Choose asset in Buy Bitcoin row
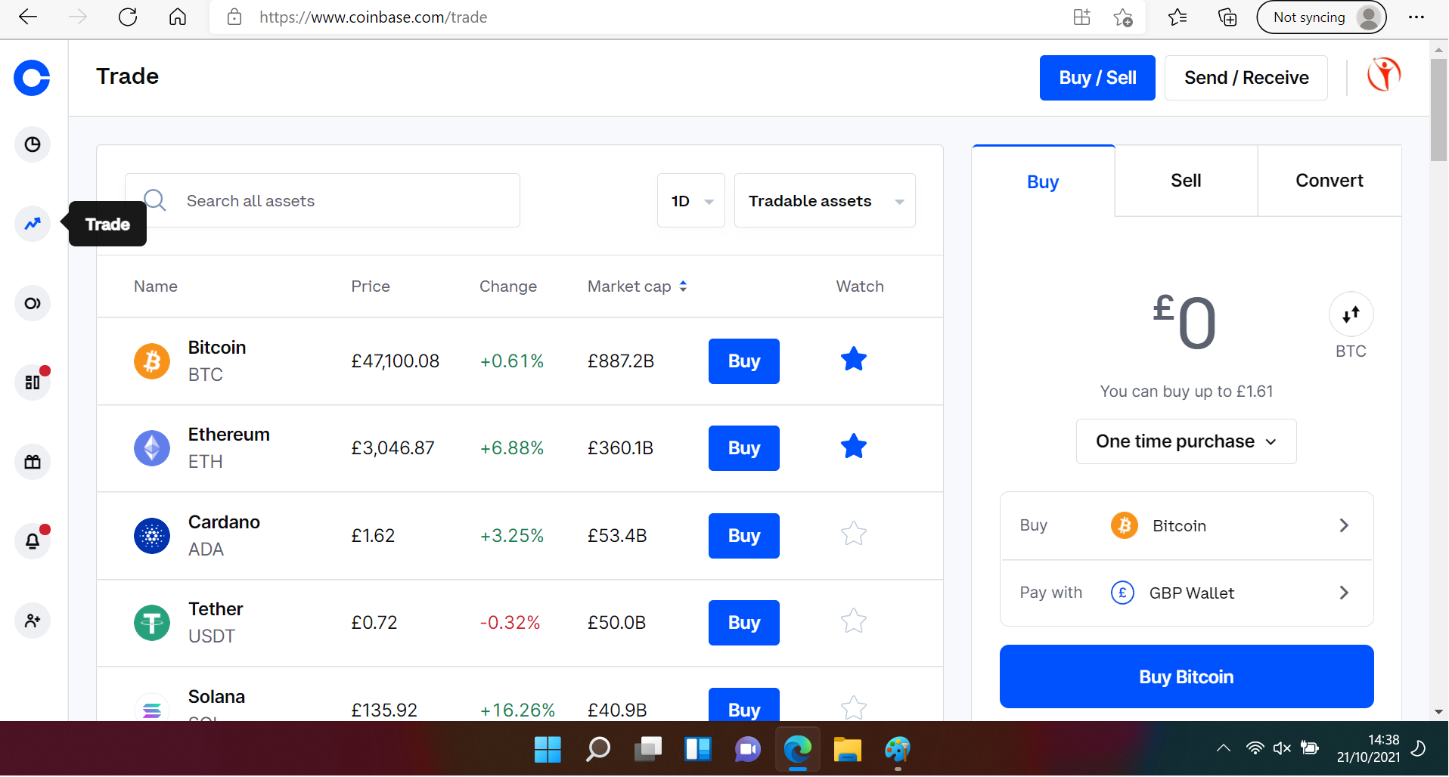 coord(1187,525)
